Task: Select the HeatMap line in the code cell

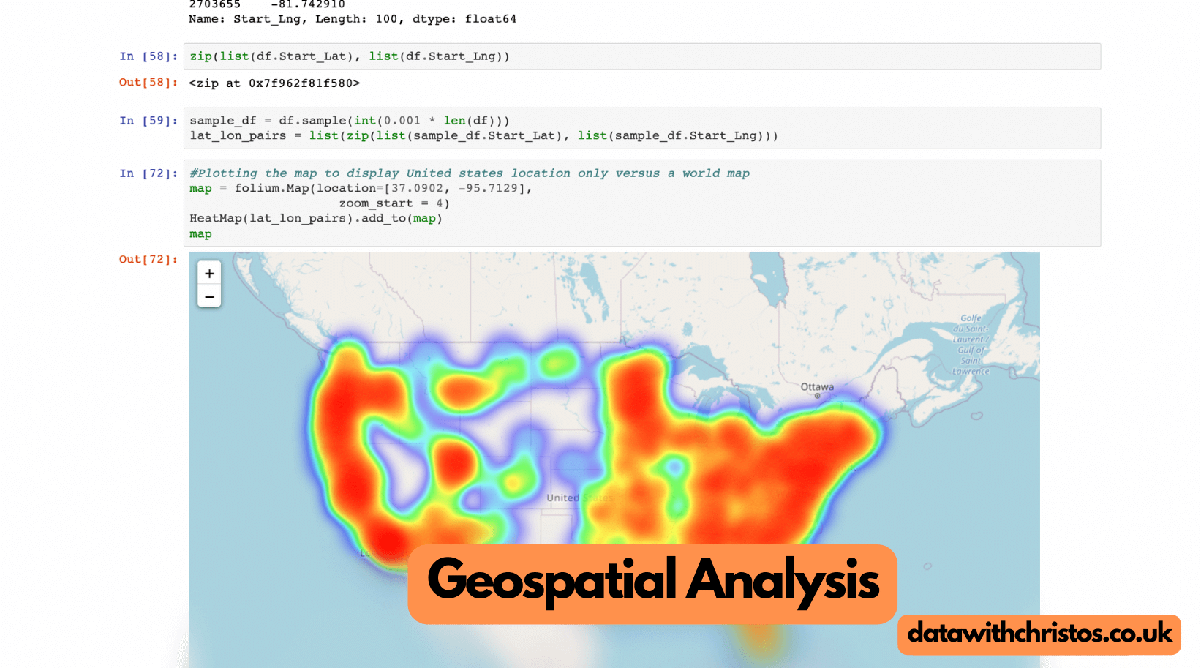Action: pyautogui.click(x=315, y=218)
